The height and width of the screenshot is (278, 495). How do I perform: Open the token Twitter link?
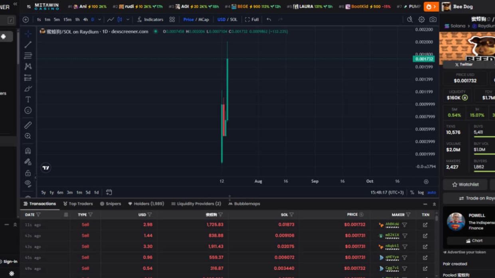463,64
